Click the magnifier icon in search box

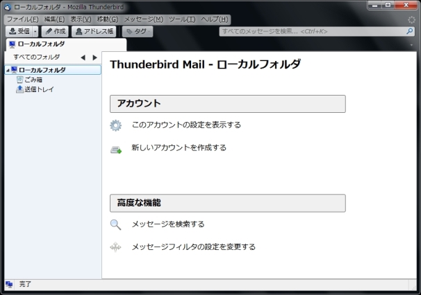410,31
